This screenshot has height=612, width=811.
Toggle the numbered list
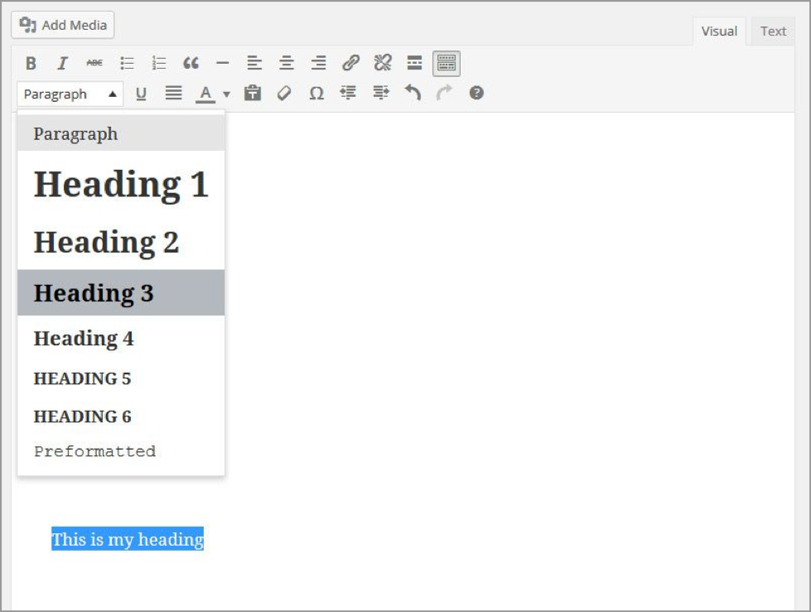[157, 62]
